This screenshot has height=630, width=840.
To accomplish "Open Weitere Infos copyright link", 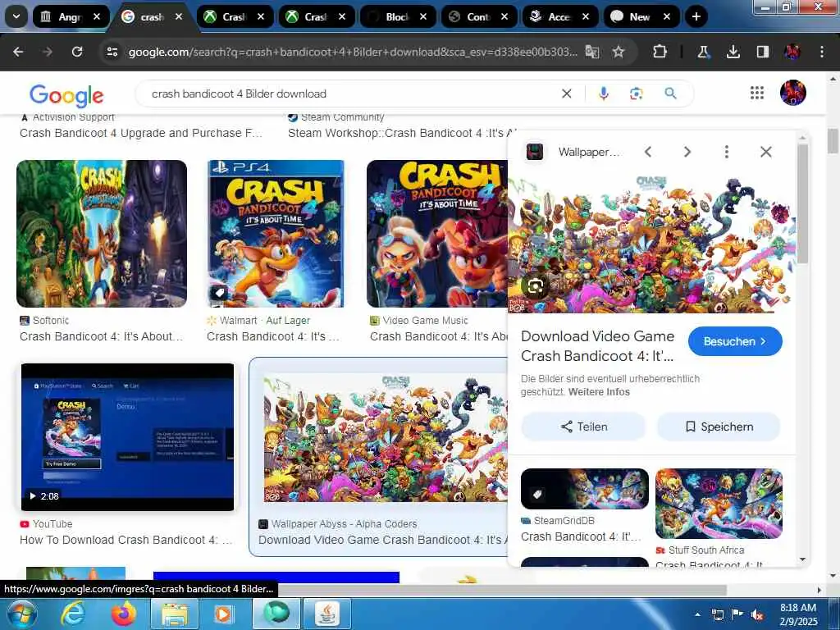I will click(x=599, y=391).
